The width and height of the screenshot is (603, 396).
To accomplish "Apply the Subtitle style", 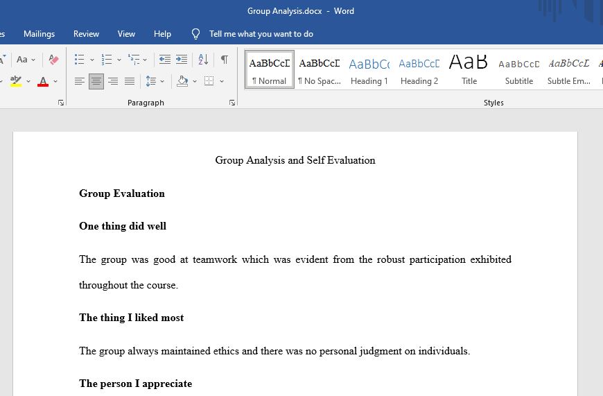I will pyautogui.click(x=519, y=69).
